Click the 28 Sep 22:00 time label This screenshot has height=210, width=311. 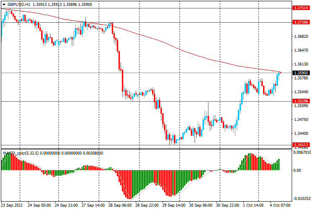147,205
